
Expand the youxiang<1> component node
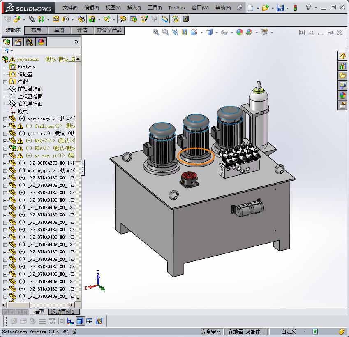[x=5, y=119]
